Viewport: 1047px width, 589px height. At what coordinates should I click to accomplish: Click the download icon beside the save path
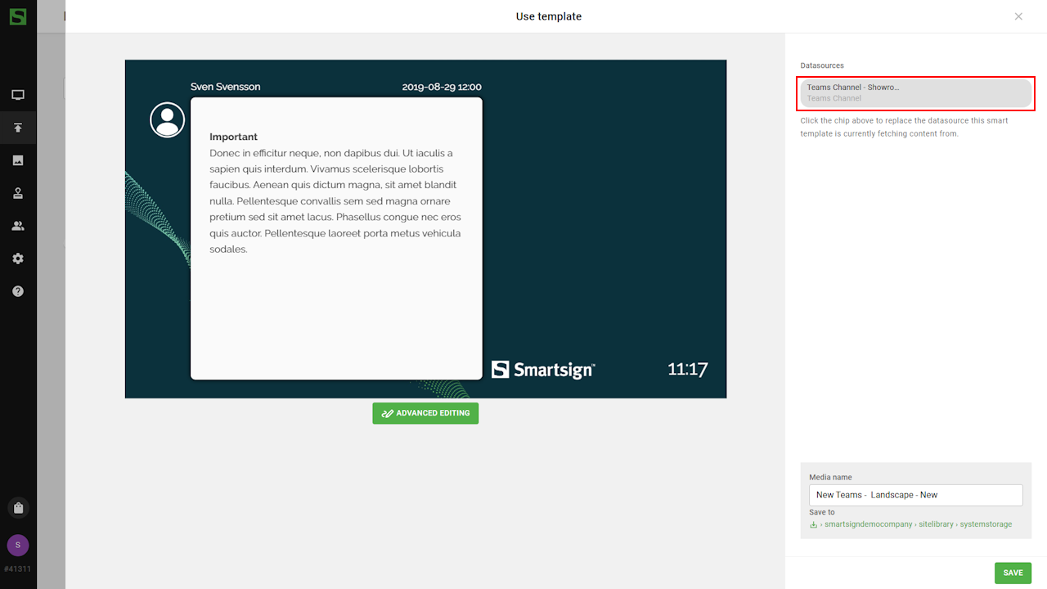814,524
